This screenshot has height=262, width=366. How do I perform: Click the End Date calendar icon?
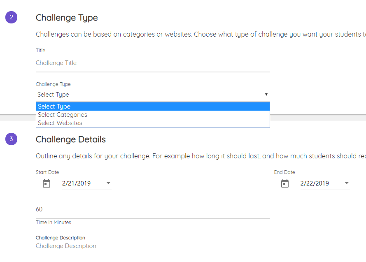click(x=285, y=183)
